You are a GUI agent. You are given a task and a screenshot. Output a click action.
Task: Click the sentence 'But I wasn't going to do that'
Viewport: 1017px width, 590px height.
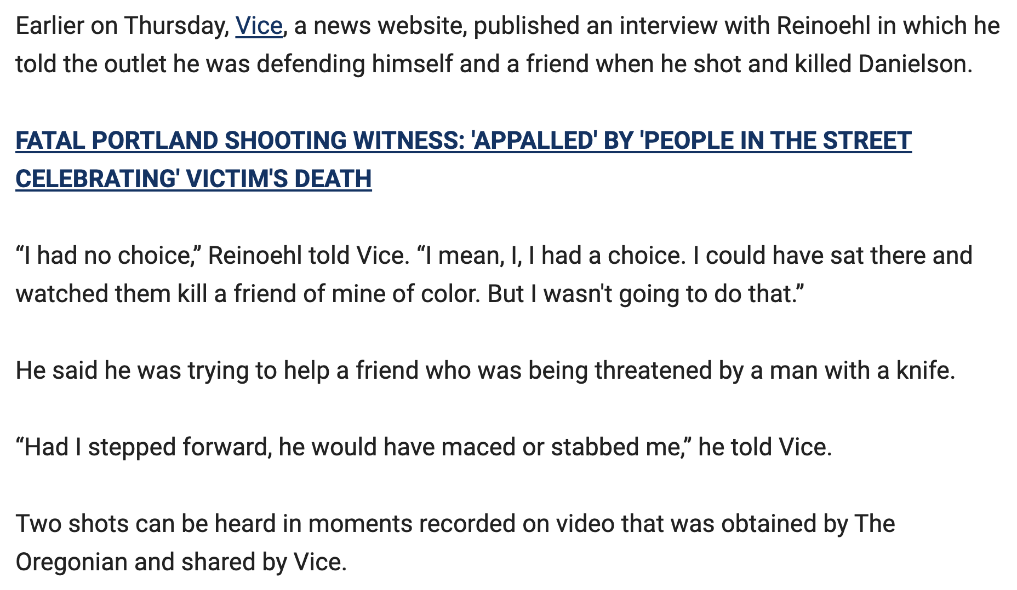click(x=645, y=294)
